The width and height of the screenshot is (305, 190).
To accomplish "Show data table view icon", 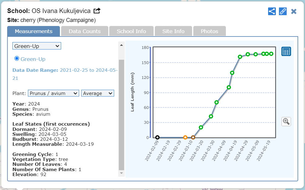I will [x=286, y=51].
